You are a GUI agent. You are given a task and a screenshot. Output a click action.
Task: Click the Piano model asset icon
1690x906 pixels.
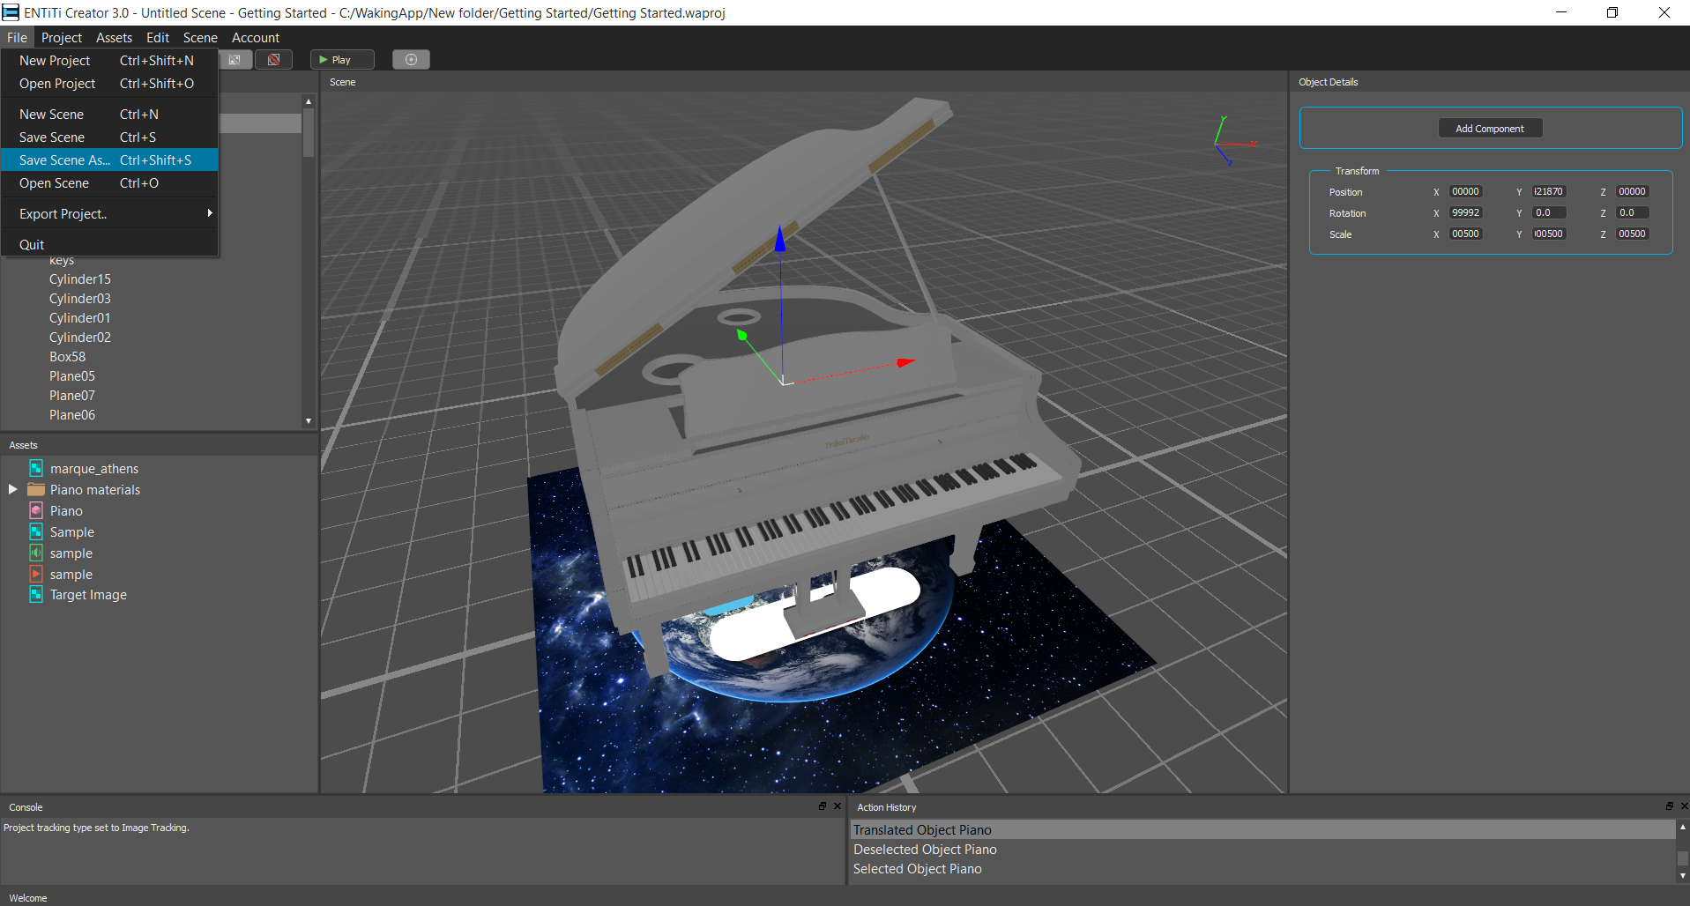36,510
